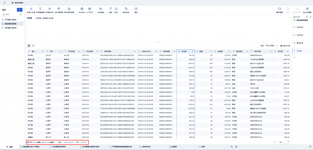The height and width of the screenshot is (150, 313).
Task: Click the page number input field
Action: coord(276,142)
